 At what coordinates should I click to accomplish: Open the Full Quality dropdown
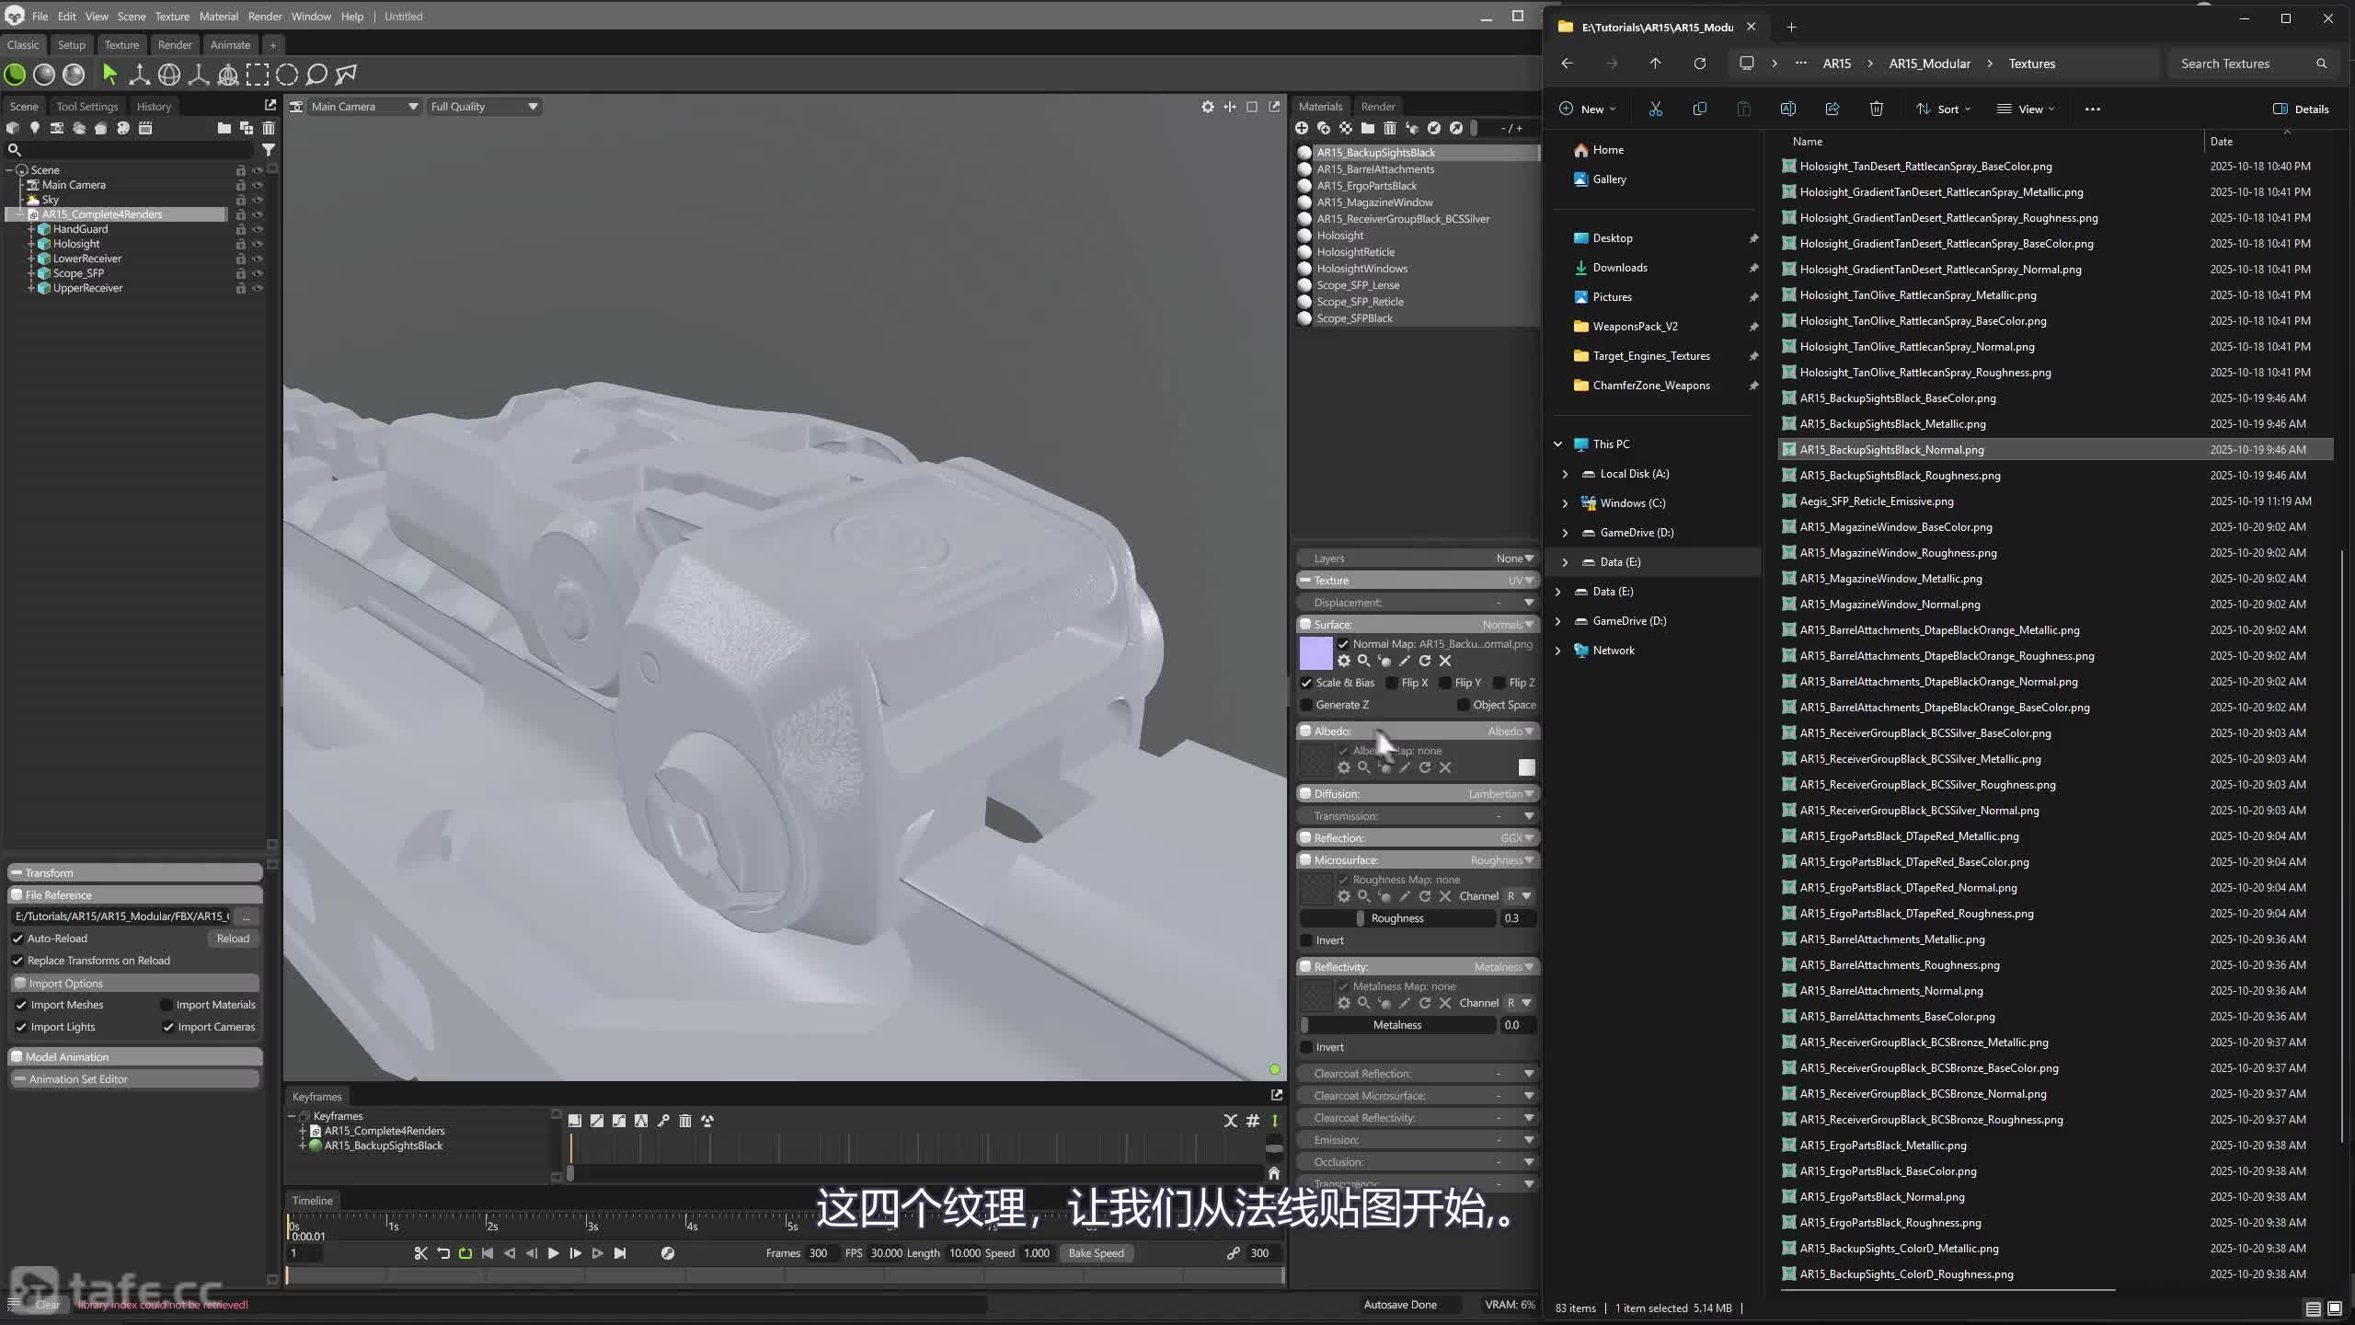pos(484,107)
